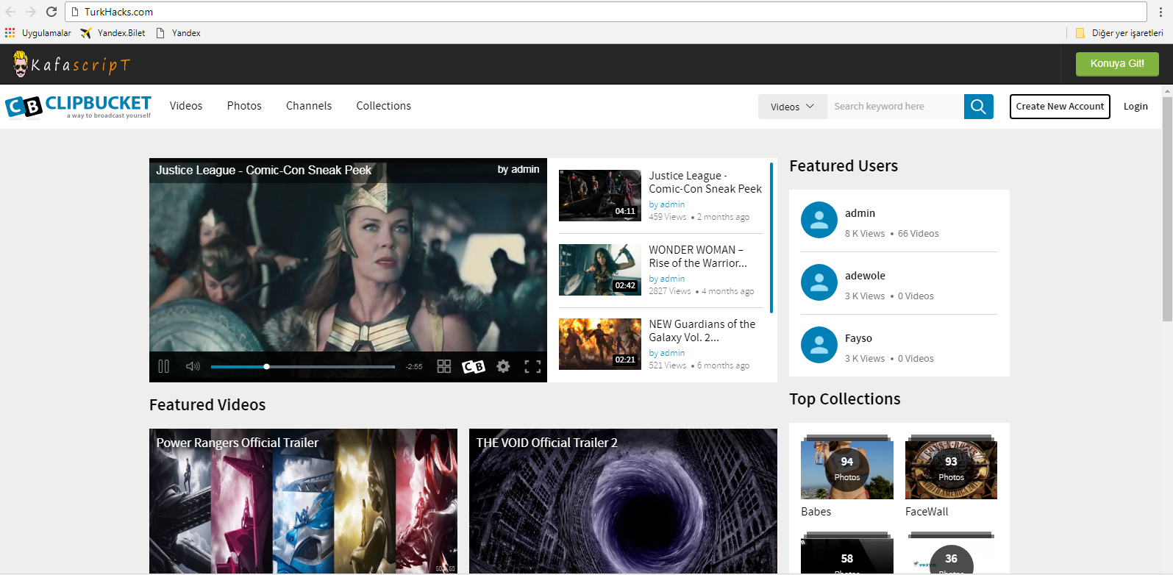The width and height of the screenshot is (1173, 575).
Task: Click the browser back arrow
Action: pos(10,12)
